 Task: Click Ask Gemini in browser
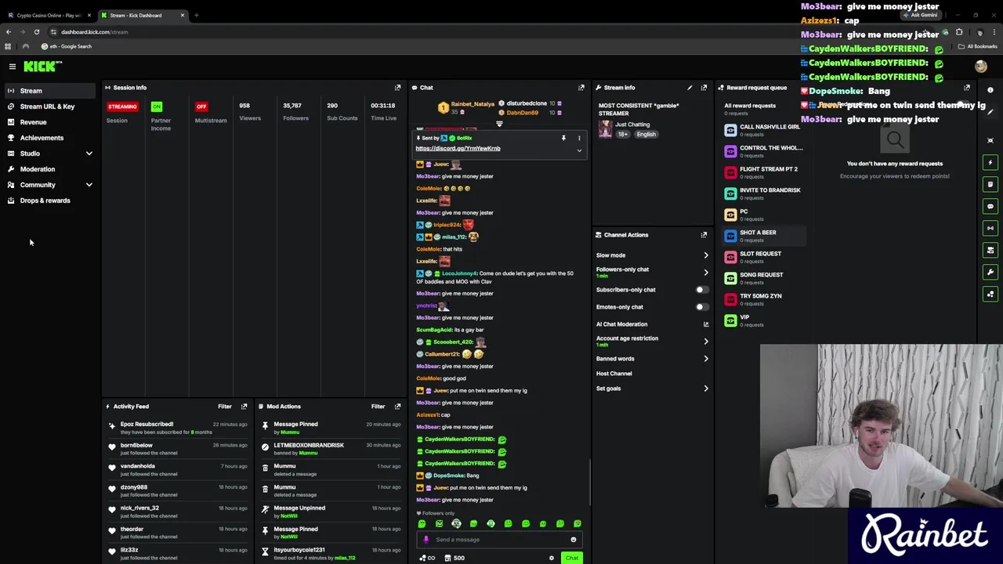point(920,15)
